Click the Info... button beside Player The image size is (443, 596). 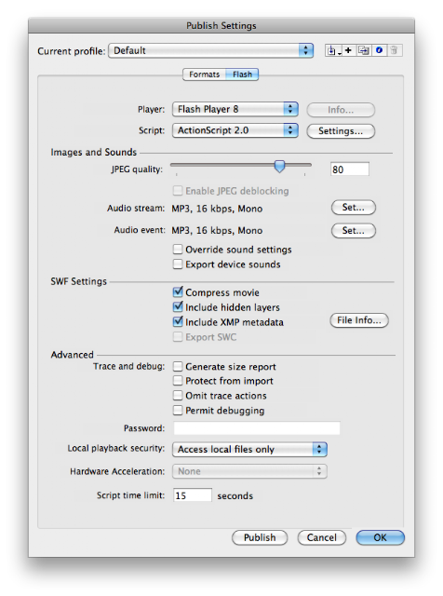click(x=341, y=110)
